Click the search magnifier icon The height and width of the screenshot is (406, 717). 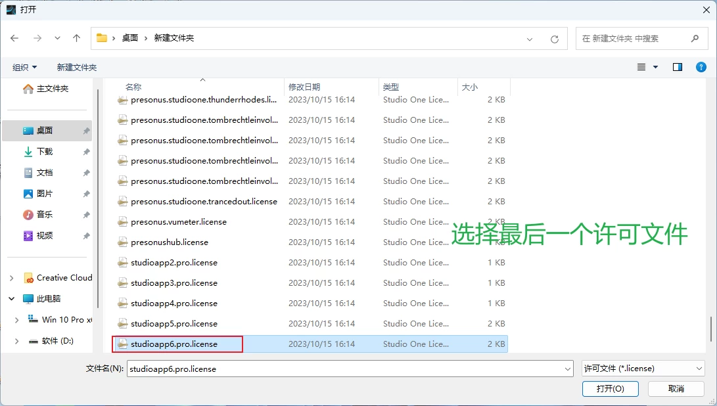click(695, 39)
